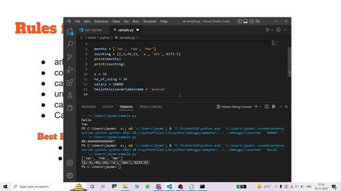Image resolution: width=341 pixels, height=191 pixels.
Task: Click the hellothisisavariabelname variable line
Action: 130,89
